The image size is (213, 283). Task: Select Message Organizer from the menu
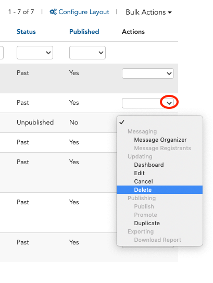coord(160,140)
